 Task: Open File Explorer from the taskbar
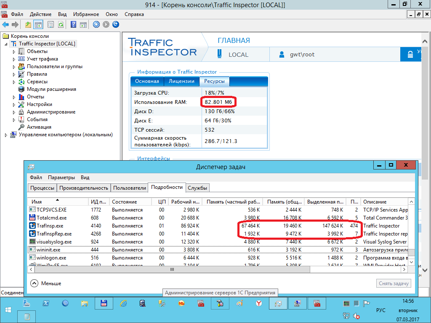(x=84, y=304)
